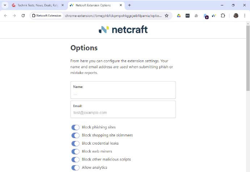Expand the tab search dropdown arrow
Image resolution: width=250 pixels, height=172 pixels.
pyautogui.click(x=5, y=5)
